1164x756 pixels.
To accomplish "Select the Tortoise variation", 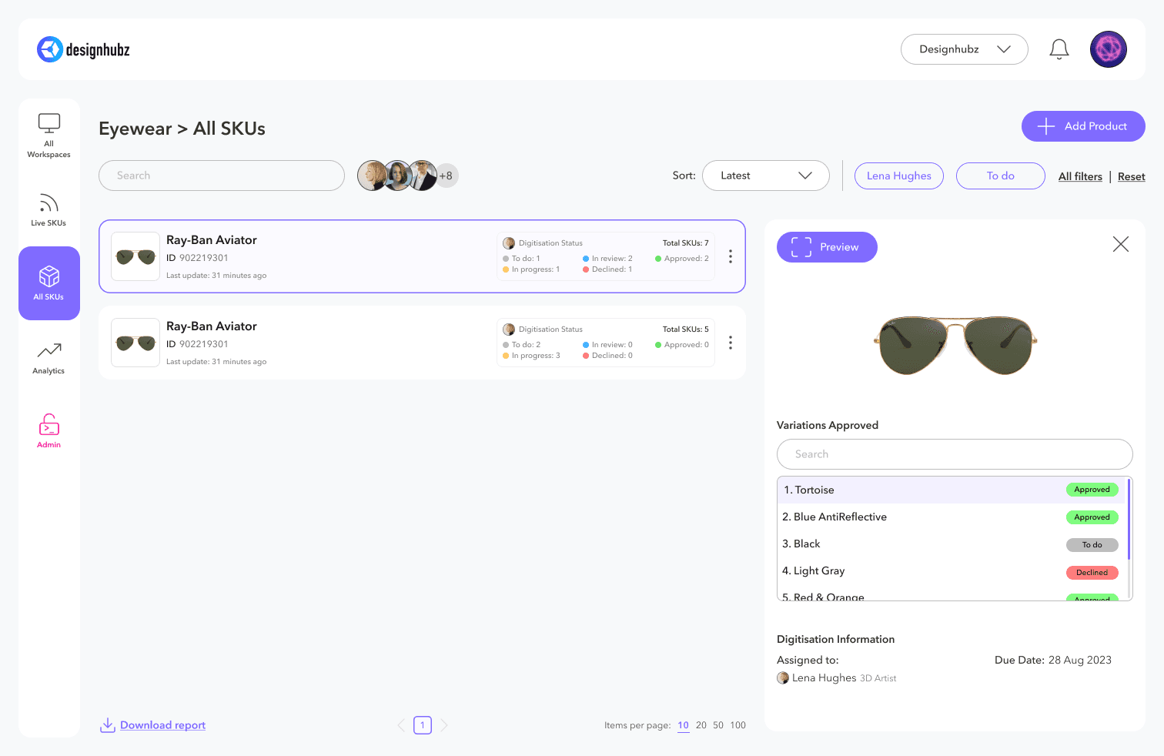I will [x=952, y=490].
